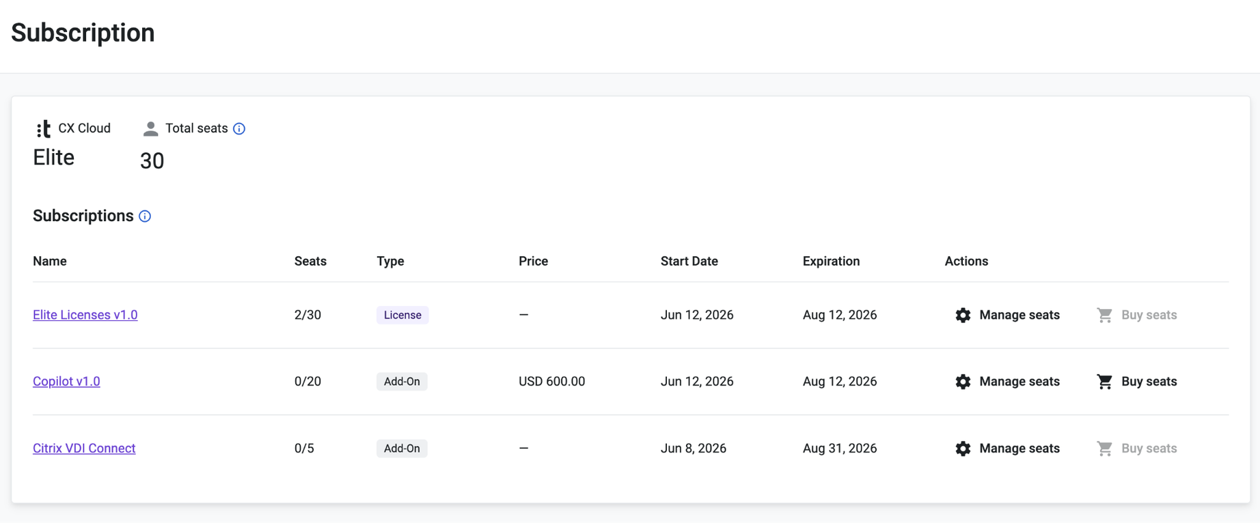This screenshot has width=1260, height=523.
Task: Click the cart icon in Copilot row
Action: [x=1104, y=382]
